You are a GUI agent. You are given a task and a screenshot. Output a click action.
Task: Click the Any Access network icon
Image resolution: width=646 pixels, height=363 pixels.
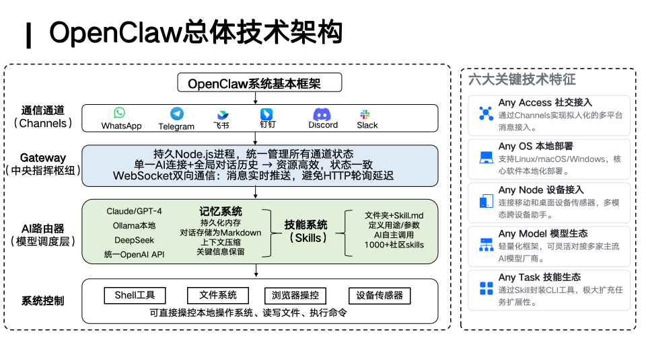pyautogui.click(x=486, y=113)
